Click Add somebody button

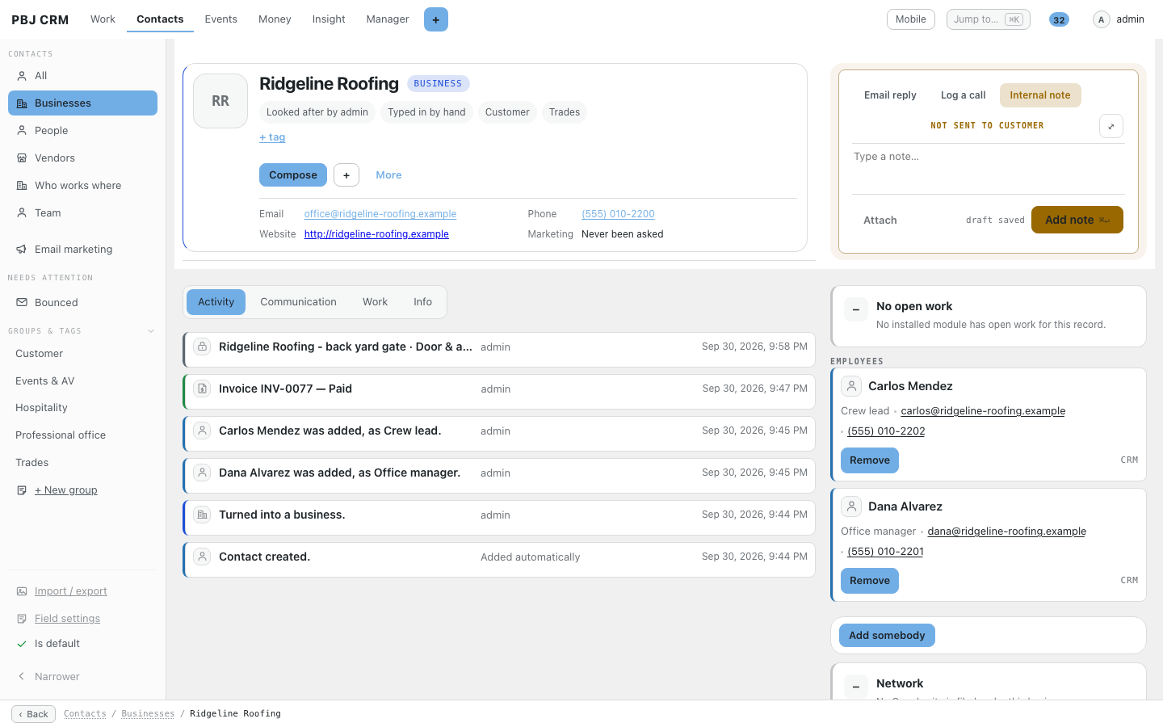coord(887,636)
